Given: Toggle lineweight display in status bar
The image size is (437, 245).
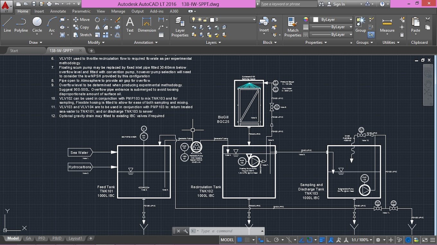Looking at the screenshot, I should pos(322,240).
